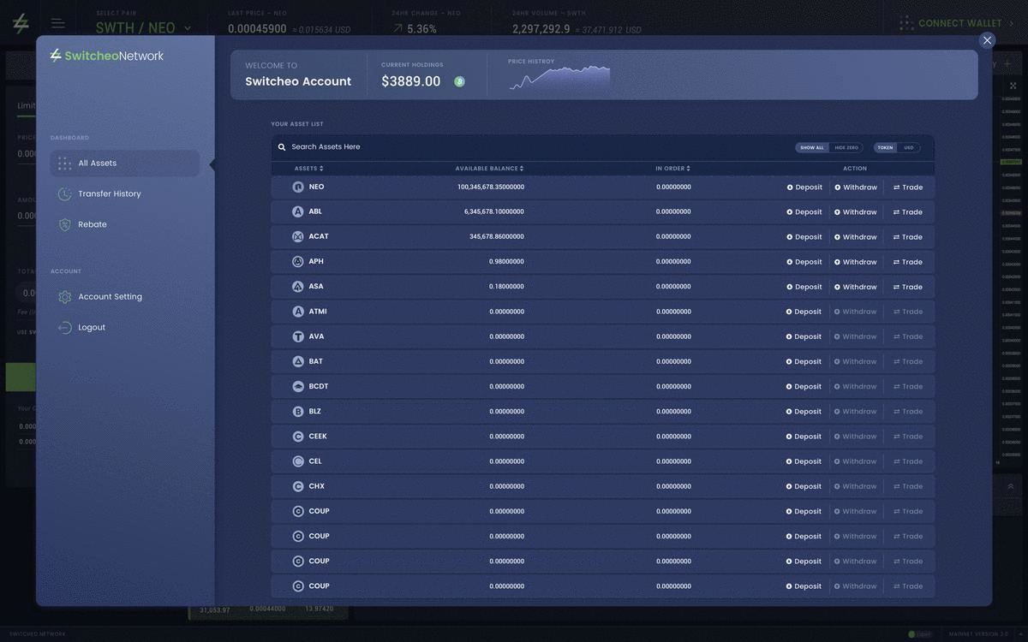Viewport: 1028px width, 642px height.
Task: Collapse the panel with double chevron icon
Action: click(1011, 486)
